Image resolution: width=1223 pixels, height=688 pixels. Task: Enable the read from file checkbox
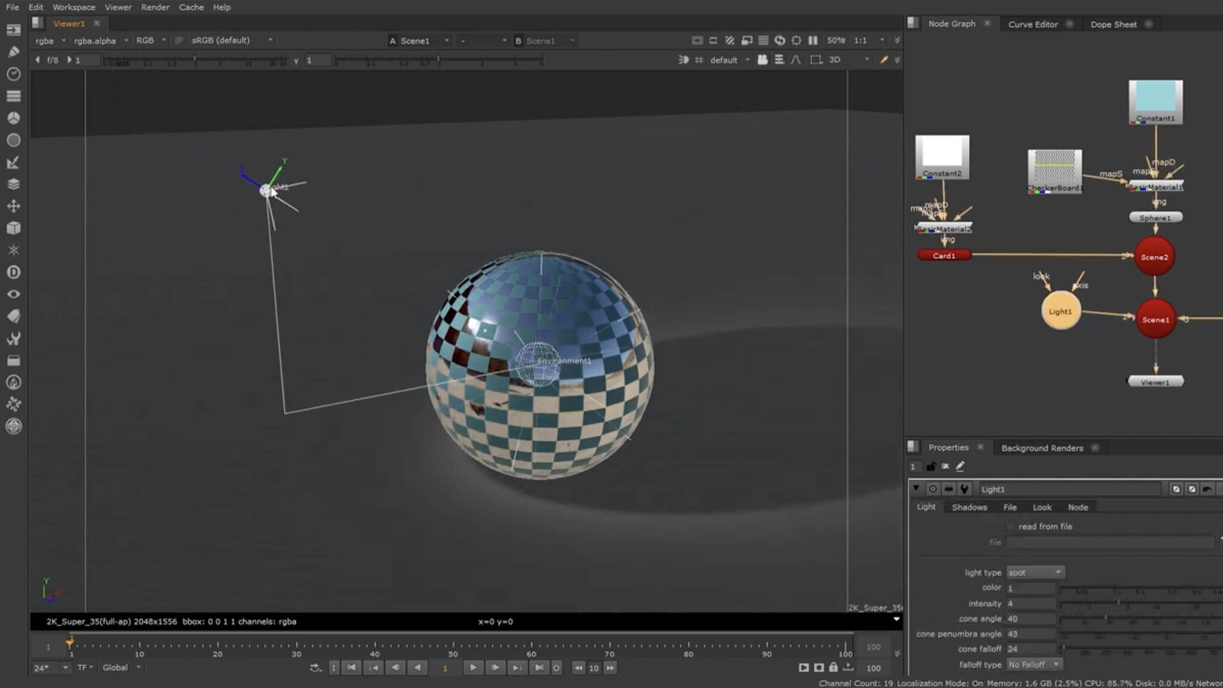pos(1010,526)
